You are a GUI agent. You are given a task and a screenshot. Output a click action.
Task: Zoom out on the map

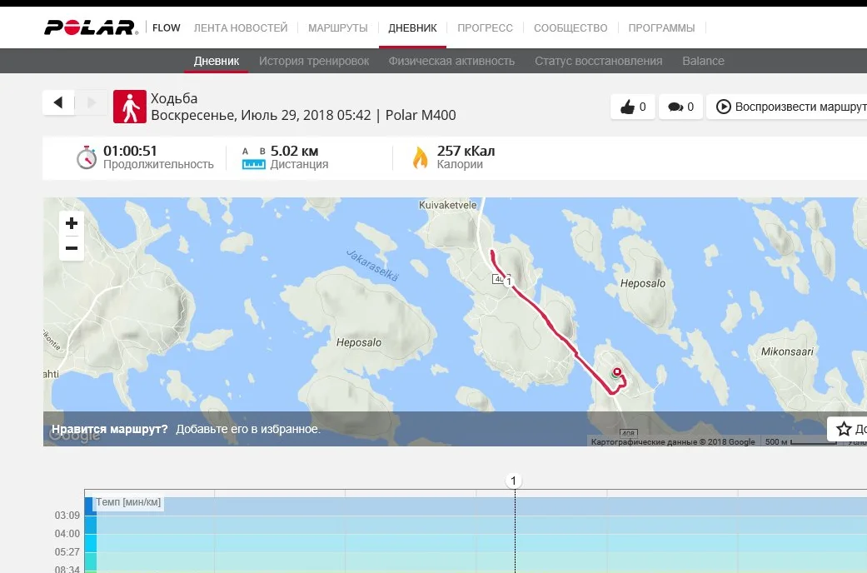tap(72, 248)
